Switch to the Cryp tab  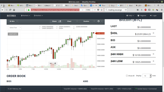click(x=112, y=5)
